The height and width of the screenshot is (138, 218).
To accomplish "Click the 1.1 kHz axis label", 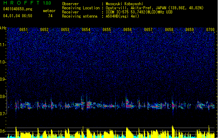I will coord(3,45).
